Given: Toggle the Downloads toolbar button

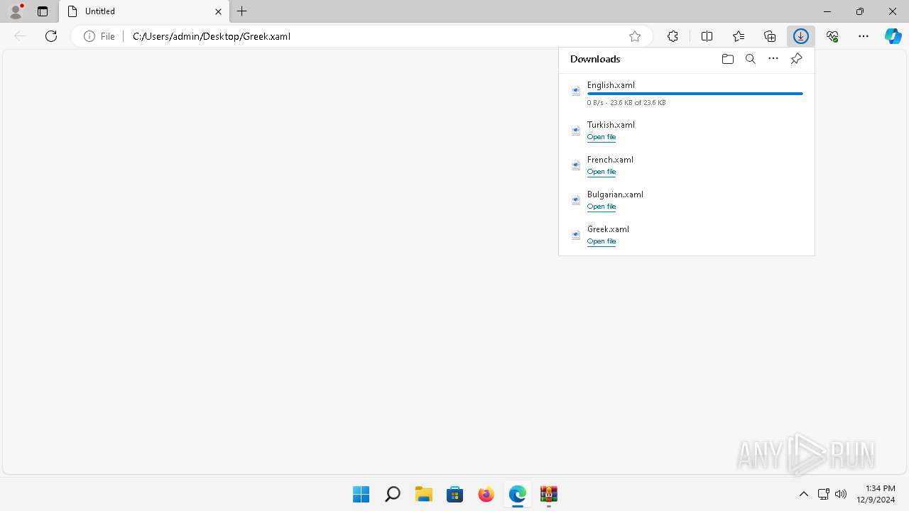Looking at the screenshot, I should pos(801,36).
